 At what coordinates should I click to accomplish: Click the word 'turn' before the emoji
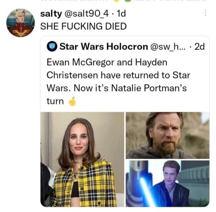55,101
